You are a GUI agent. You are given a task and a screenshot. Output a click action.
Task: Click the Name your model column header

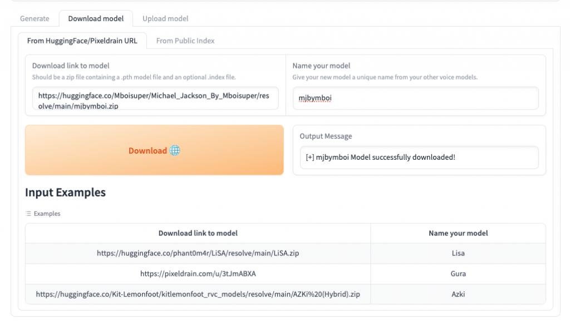click(458, 233)
